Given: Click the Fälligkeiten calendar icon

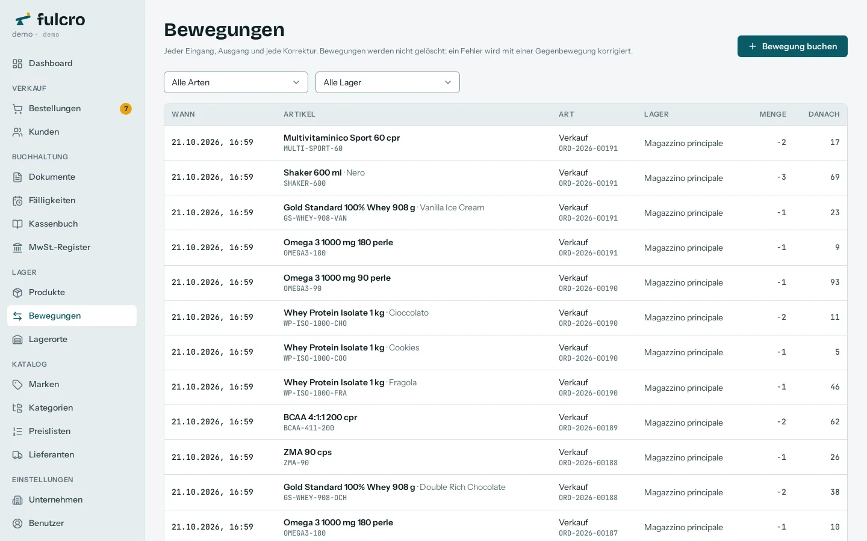Looking at the screenshot, I should point(17,201).
